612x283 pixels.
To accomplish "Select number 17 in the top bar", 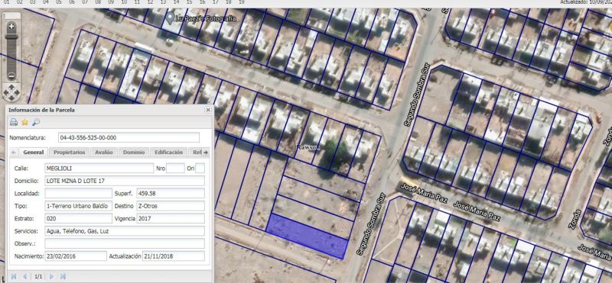I will tap(216, 2).
